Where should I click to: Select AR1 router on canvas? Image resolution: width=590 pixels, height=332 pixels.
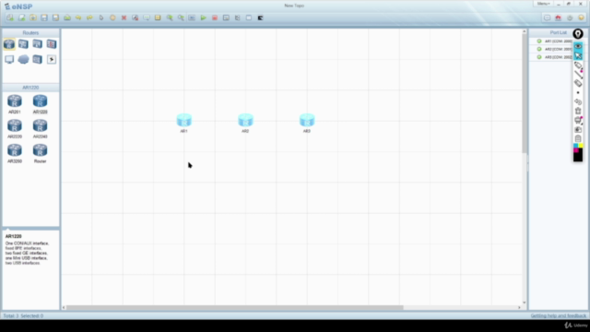tap(184, 121)
